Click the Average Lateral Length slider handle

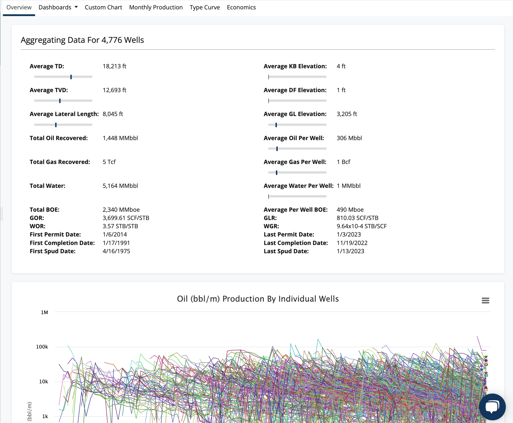click(56, 125)
